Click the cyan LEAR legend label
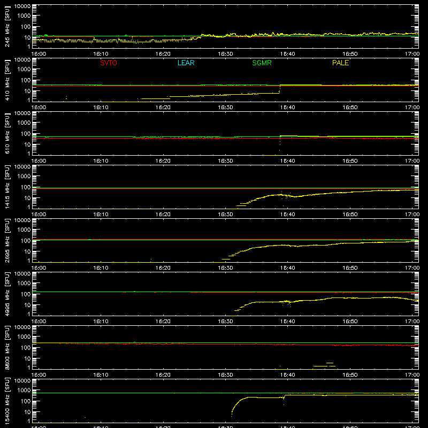 pyautogui.click(x=186, y=63)
